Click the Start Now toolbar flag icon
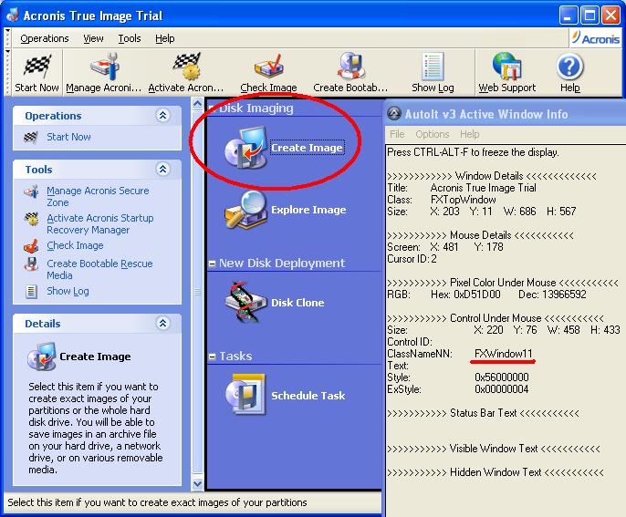The height and width of the screenshot is (517, 626). tap(37, 66)
